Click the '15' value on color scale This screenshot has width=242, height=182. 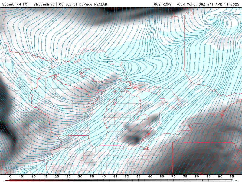coord(45,177)
